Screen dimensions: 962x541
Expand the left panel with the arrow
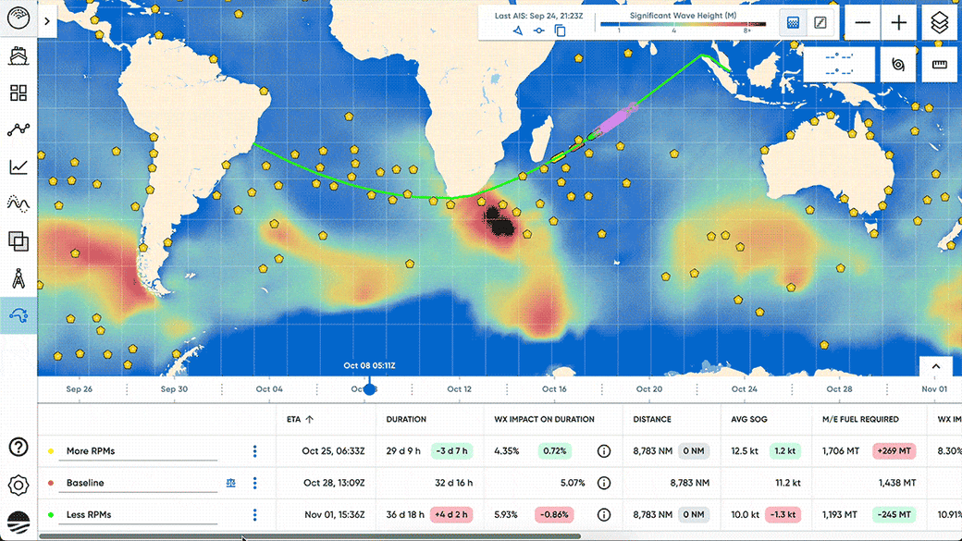coord(47,19)
